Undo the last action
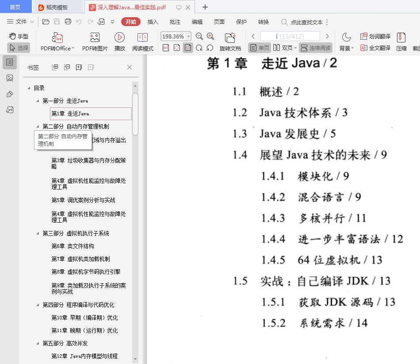Viewport: 420px width, 364px height. pyautogui.click(x=79, y=22)
